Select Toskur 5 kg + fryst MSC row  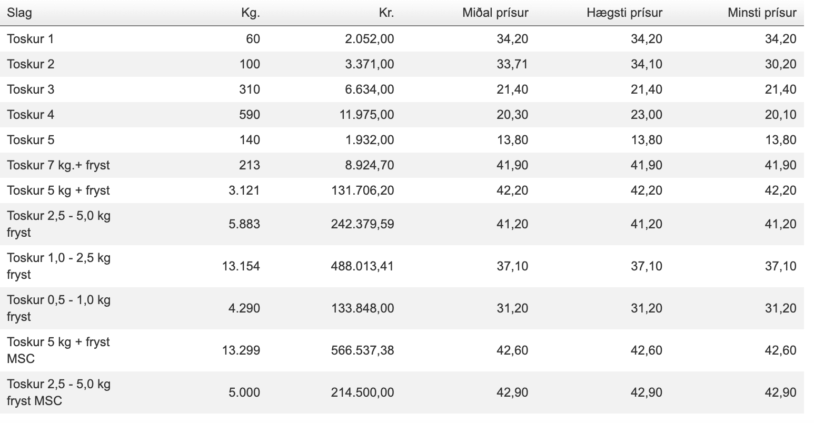tap(58, 350)
